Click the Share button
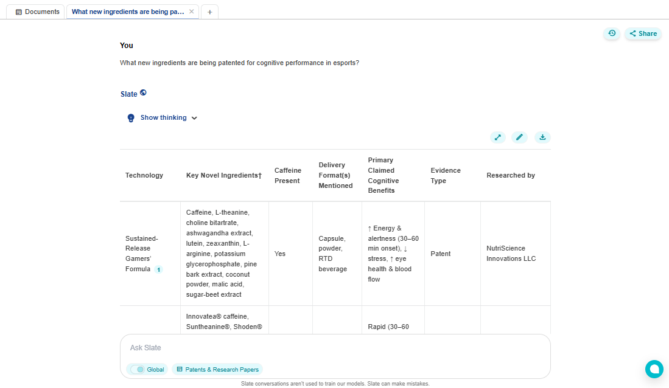669x388 pixels. [x=643, y=33]
